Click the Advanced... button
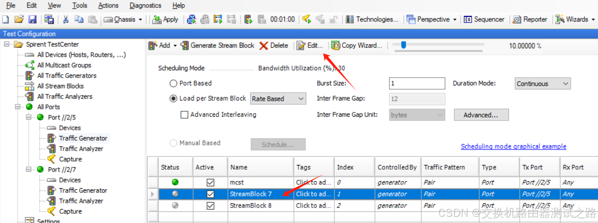598x223 pixels. click(x=481, y=115)
